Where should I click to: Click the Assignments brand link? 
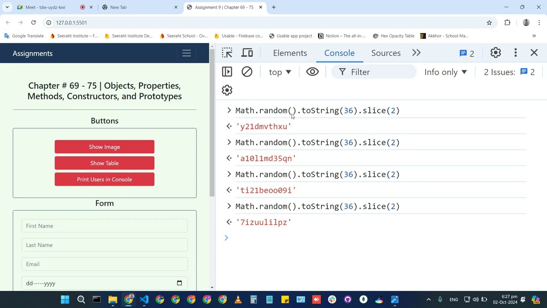coord(32,53)
